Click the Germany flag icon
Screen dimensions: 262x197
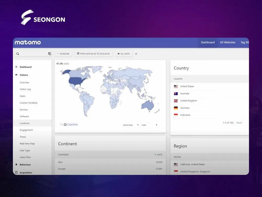click(176, 108)
